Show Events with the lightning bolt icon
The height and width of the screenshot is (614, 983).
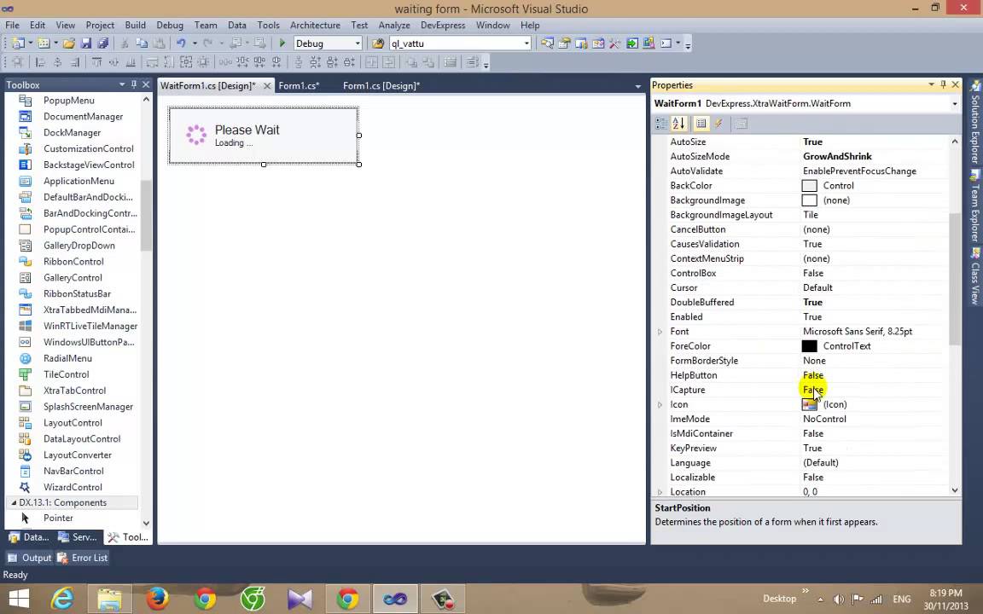719,124
